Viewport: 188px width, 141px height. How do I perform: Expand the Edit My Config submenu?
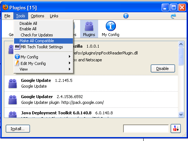tap(43, 63)
